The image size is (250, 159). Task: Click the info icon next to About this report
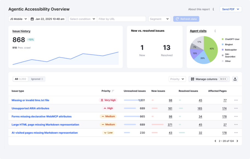pyautogui.click(x=213, y=9)
